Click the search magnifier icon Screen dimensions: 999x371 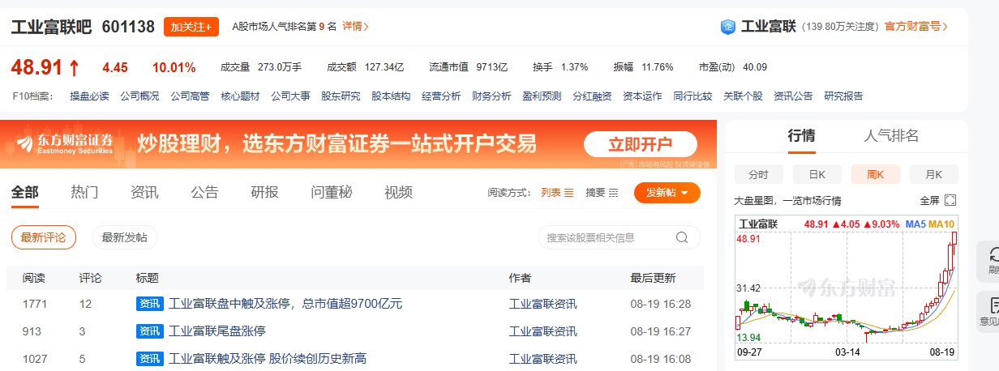pos(682,237)
